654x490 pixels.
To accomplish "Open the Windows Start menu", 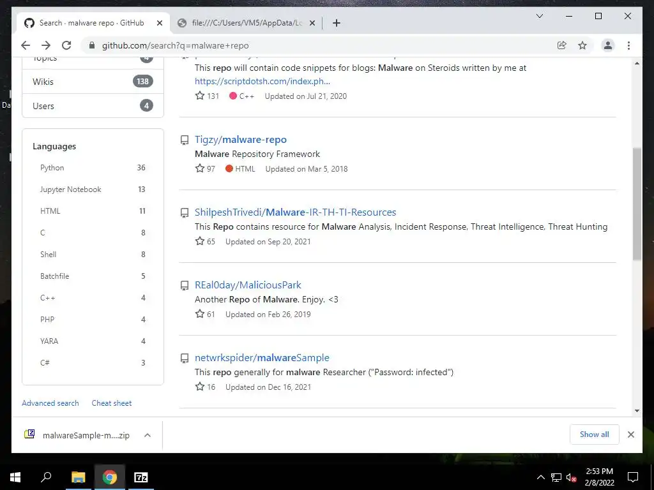I will (x=15, y=477).
